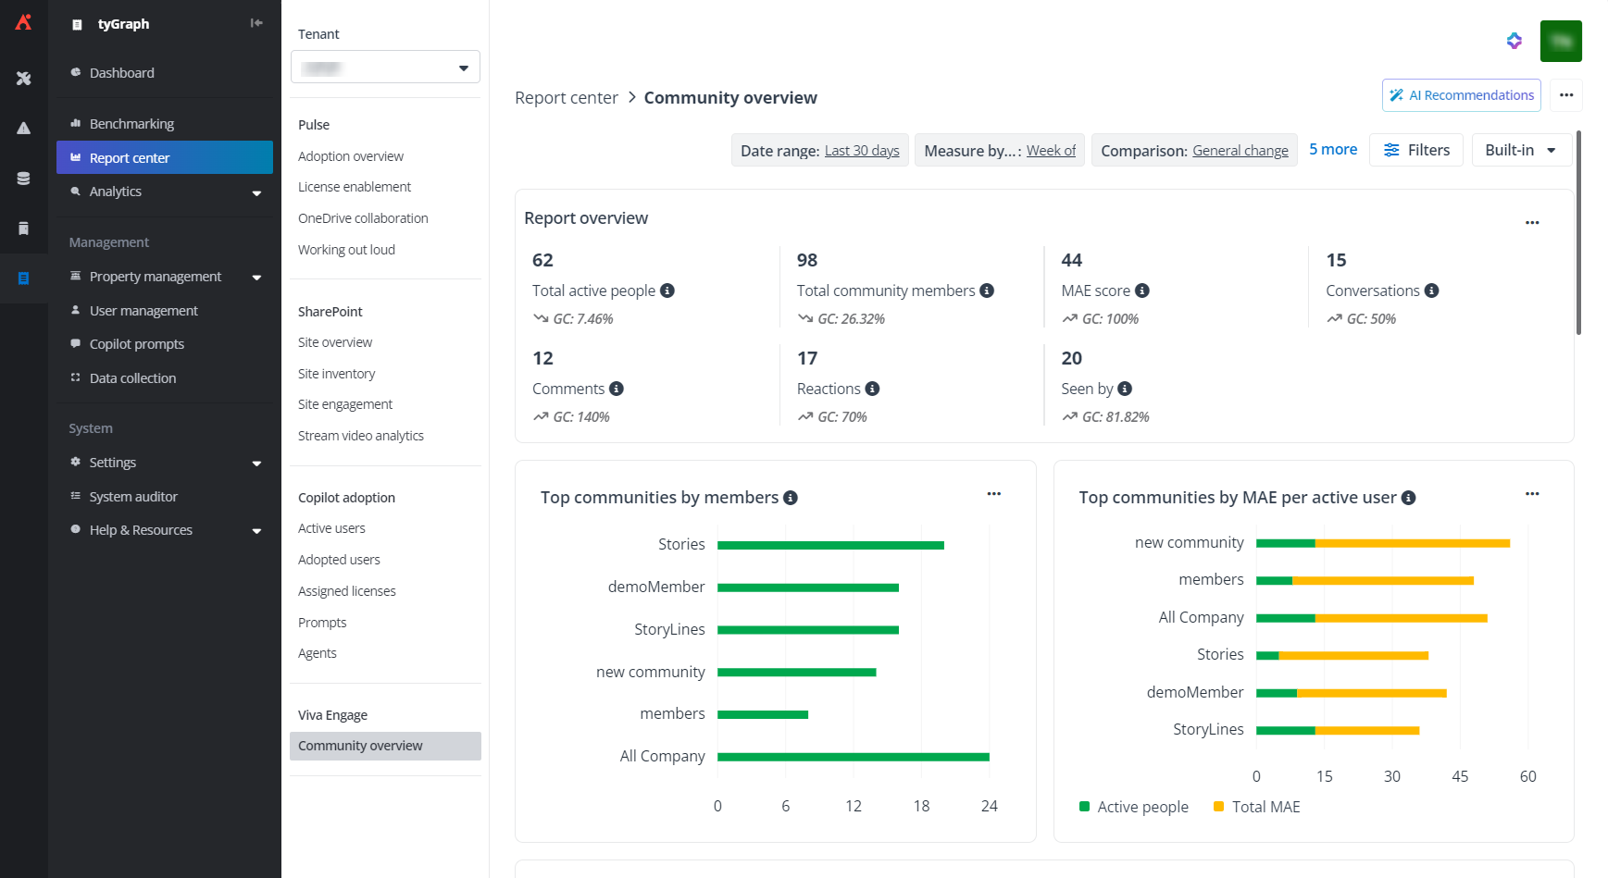Select Site inventory in SharePoint section
This screenshot has height=878, width=1608.
click(336, 374)
